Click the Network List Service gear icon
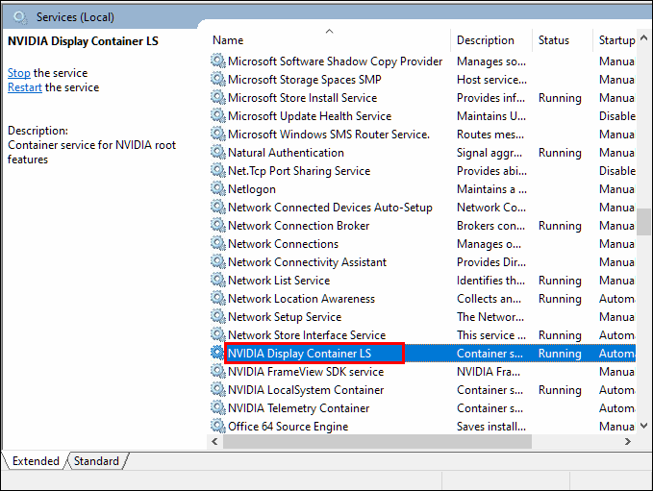This screenshot has height=491, width=653. [x=218, y=281]
